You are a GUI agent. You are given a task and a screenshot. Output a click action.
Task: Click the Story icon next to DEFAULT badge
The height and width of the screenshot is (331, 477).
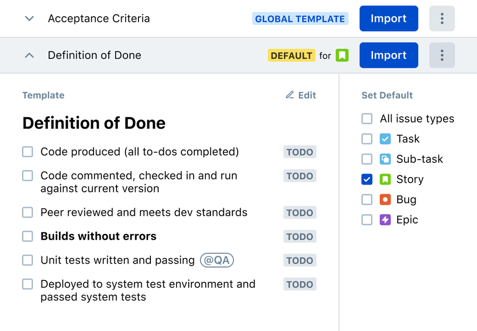click(x=342, y=55)
